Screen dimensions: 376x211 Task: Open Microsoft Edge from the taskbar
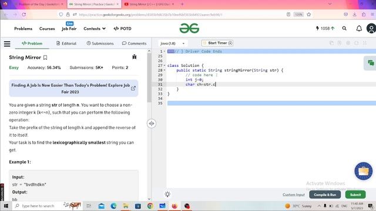pos(113,206)
